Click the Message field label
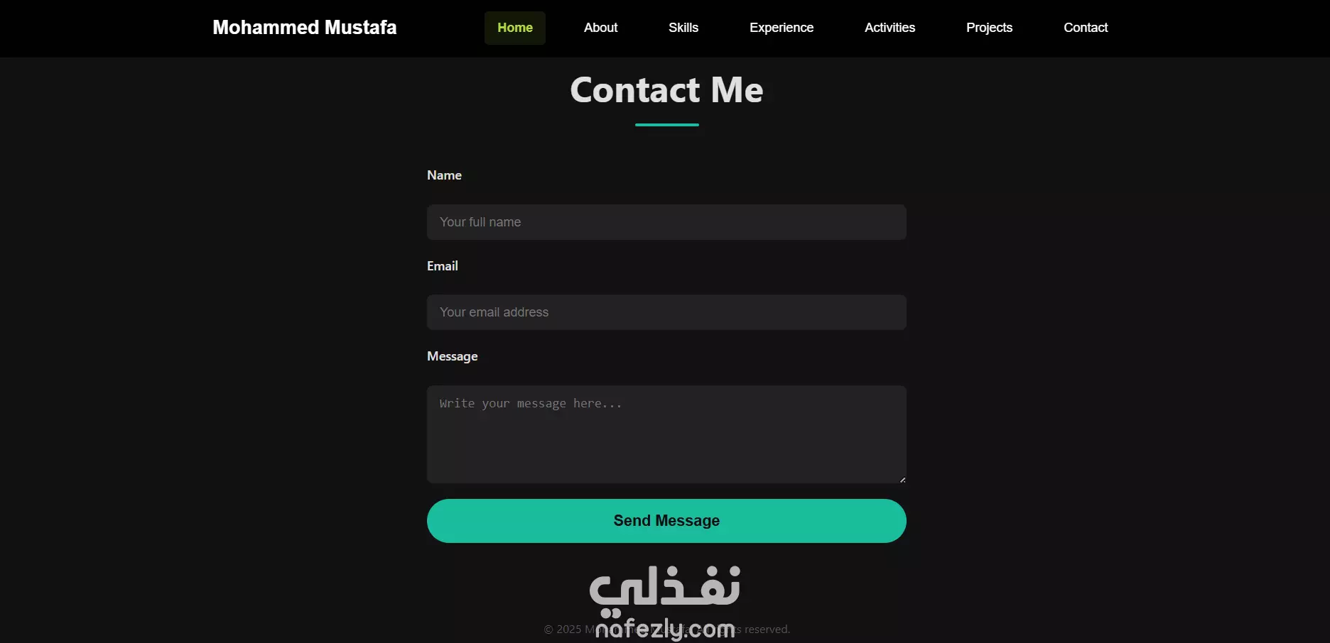 coord(453,356)
